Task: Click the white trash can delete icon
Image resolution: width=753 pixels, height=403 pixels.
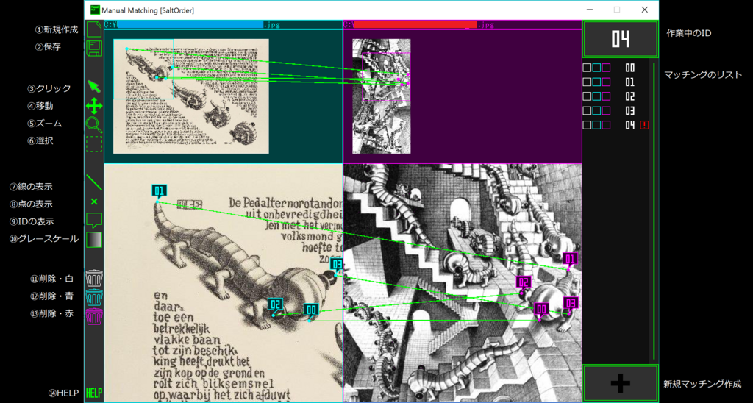Action: tap(94, 278)
